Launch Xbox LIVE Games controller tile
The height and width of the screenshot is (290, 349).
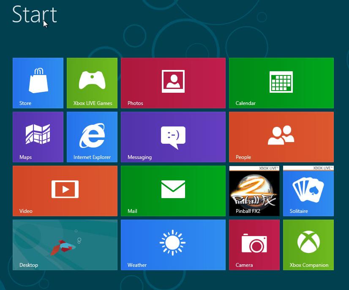[x=92, y=83]
